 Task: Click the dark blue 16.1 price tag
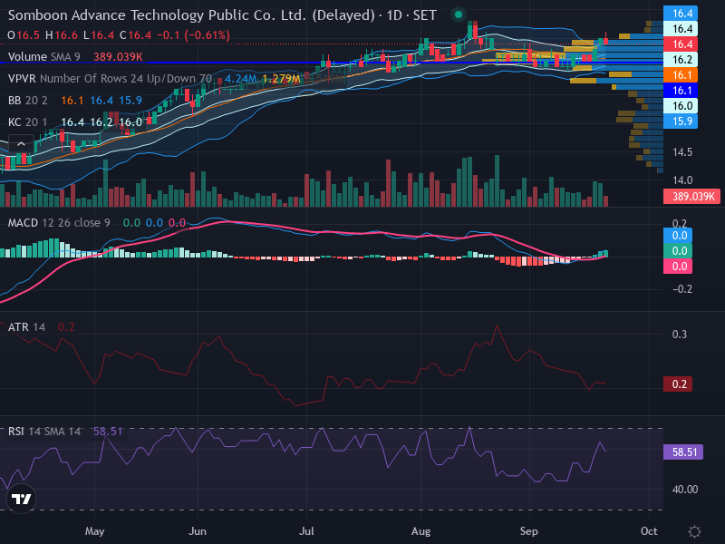[681, 90]
